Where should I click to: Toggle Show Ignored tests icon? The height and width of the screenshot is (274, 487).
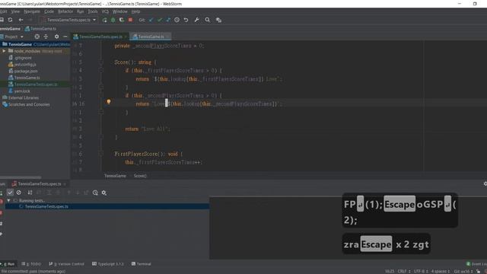coord(19,193)
